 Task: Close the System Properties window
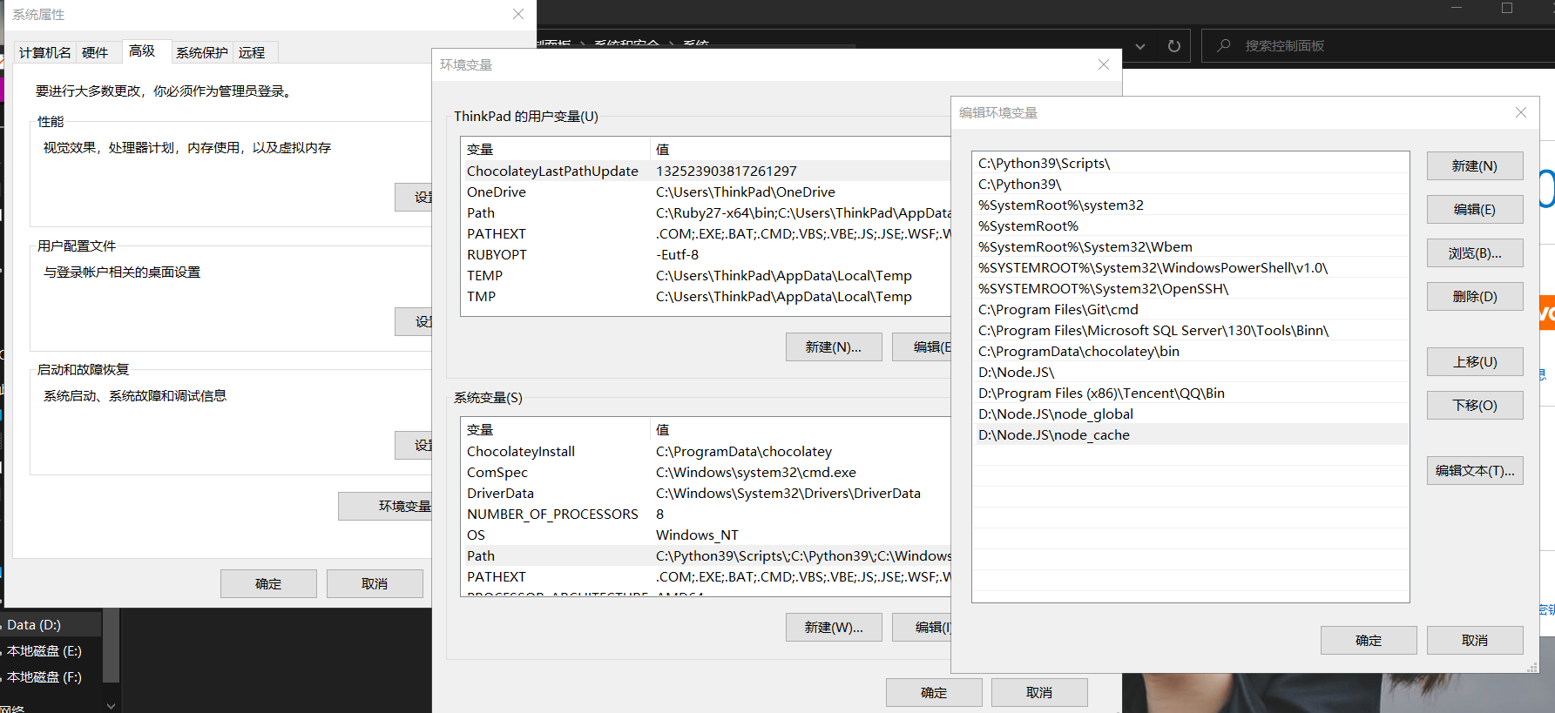(x=518, y=14)
